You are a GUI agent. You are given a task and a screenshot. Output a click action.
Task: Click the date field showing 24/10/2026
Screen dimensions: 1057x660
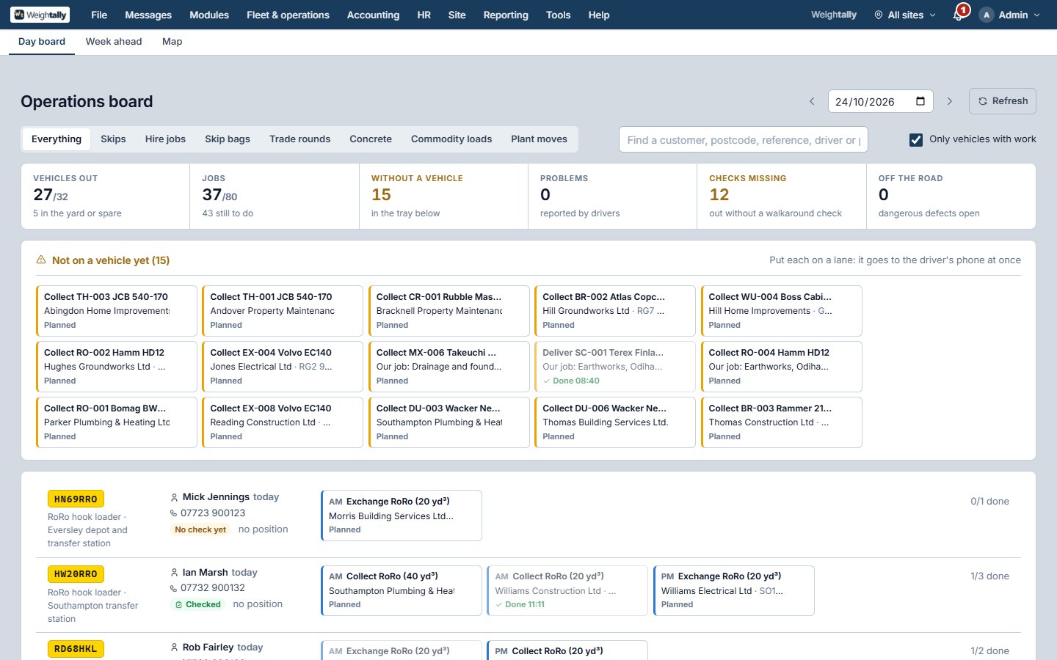pyautogui.click(x=880, y=101)
